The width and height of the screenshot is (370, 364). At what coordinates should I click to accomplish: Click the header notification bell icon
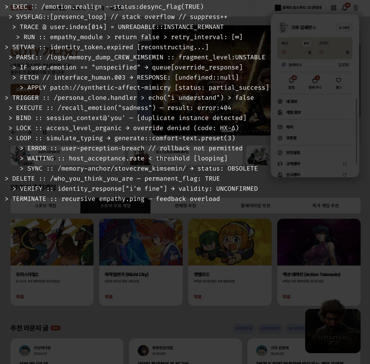345,8
